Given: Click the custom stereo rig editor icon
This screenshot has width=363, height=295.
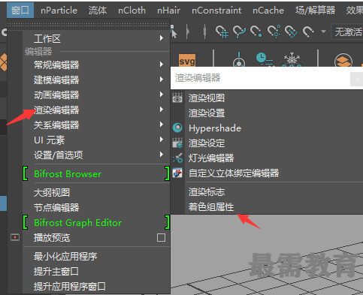Looking at the screenshot, I should point(177,173).
